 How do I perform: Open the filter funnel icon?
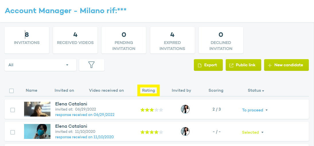click(x=91, y=65)
